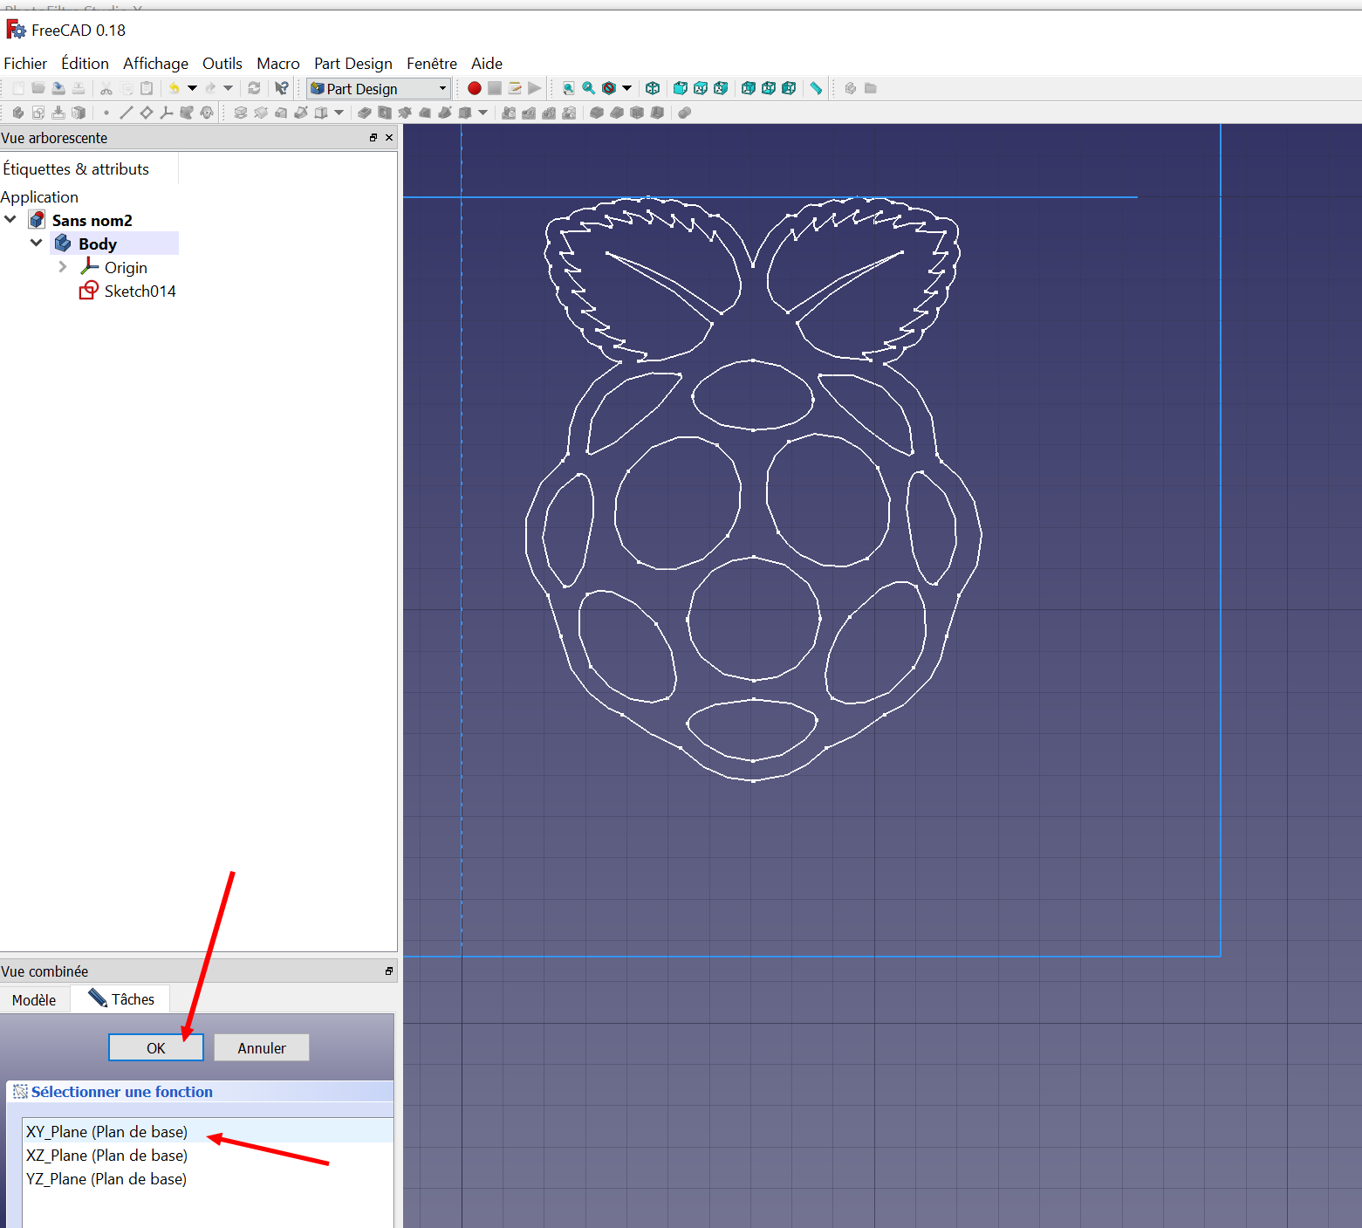Click the Annuler button

(262, 1048)
